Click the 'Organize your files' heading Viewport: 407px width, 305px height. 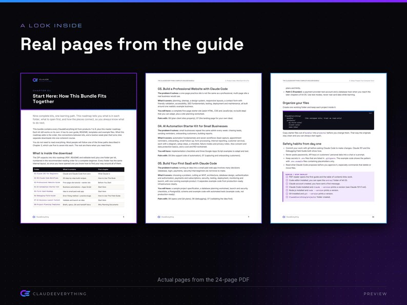pyautogui.click(x=296, y=103)
